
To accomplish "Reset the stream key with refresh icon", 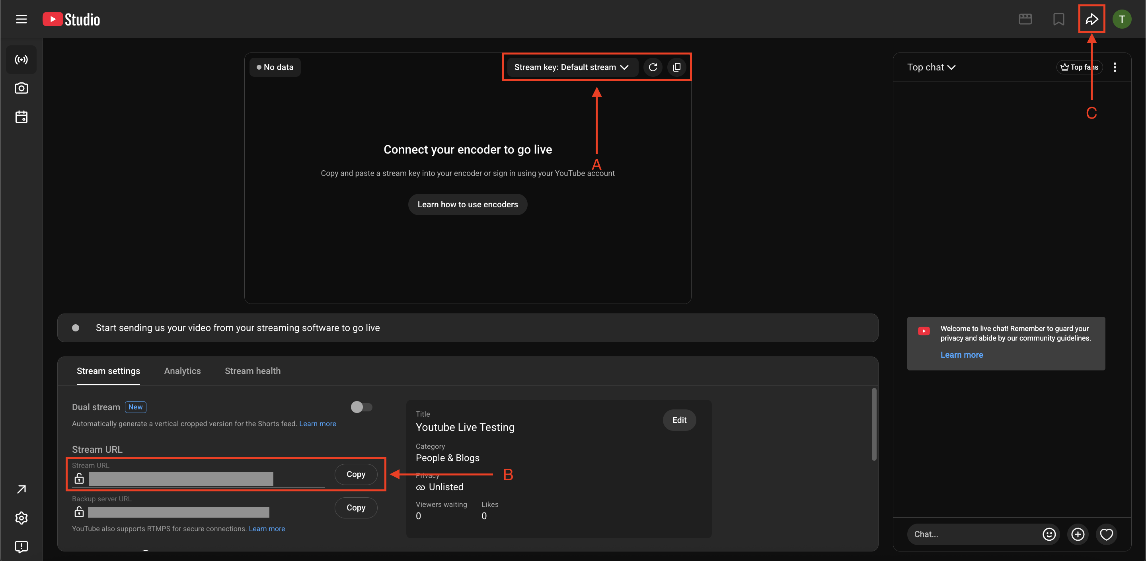I will (653, 67).
